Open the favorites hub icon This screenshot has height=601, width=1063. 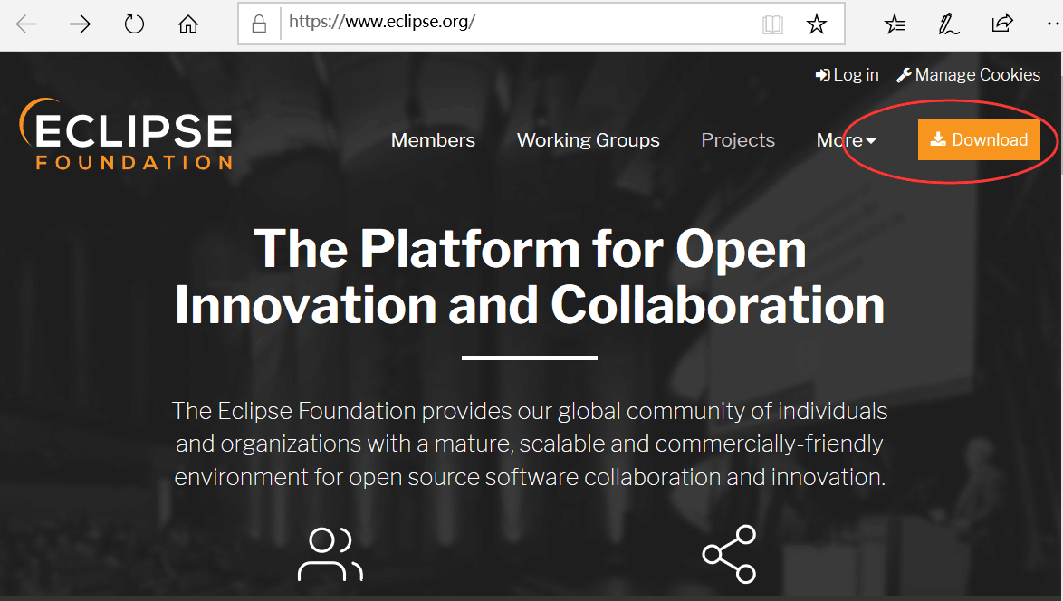tap(895, 25)
